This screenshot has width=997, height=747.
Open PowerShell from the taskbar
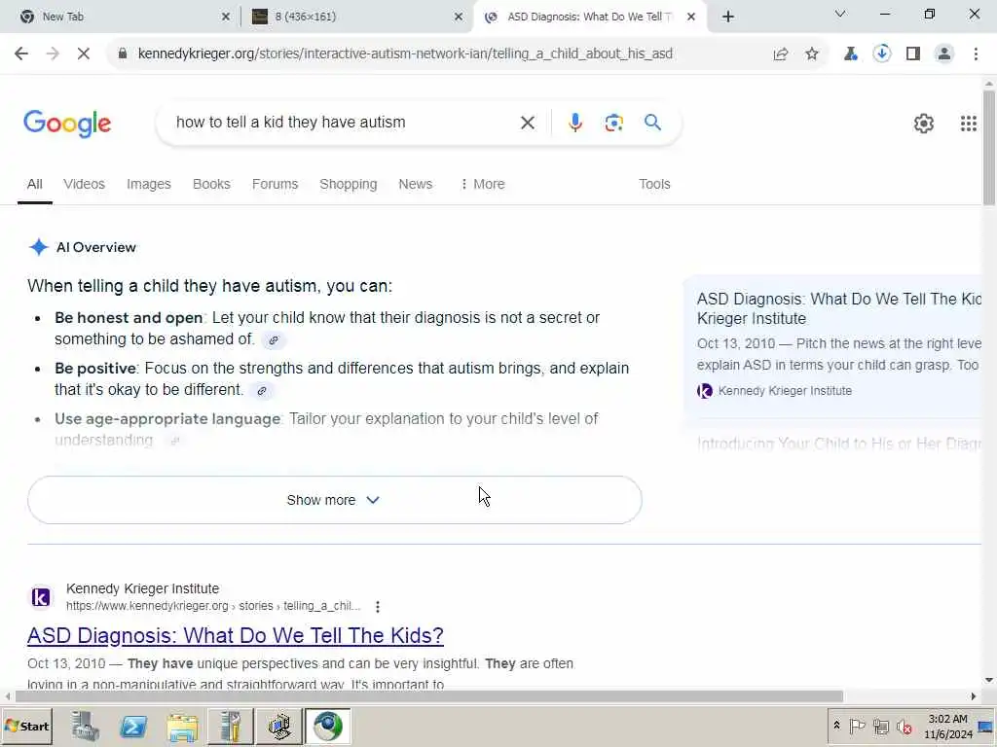(x=133, y=727)
